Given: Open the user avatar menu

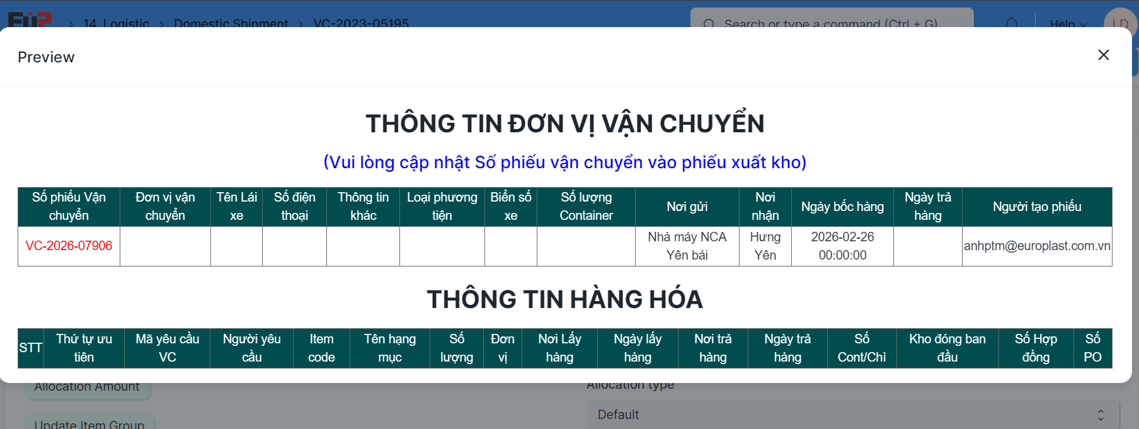Looking at the screenshot, I should [x=1119, y=22].
